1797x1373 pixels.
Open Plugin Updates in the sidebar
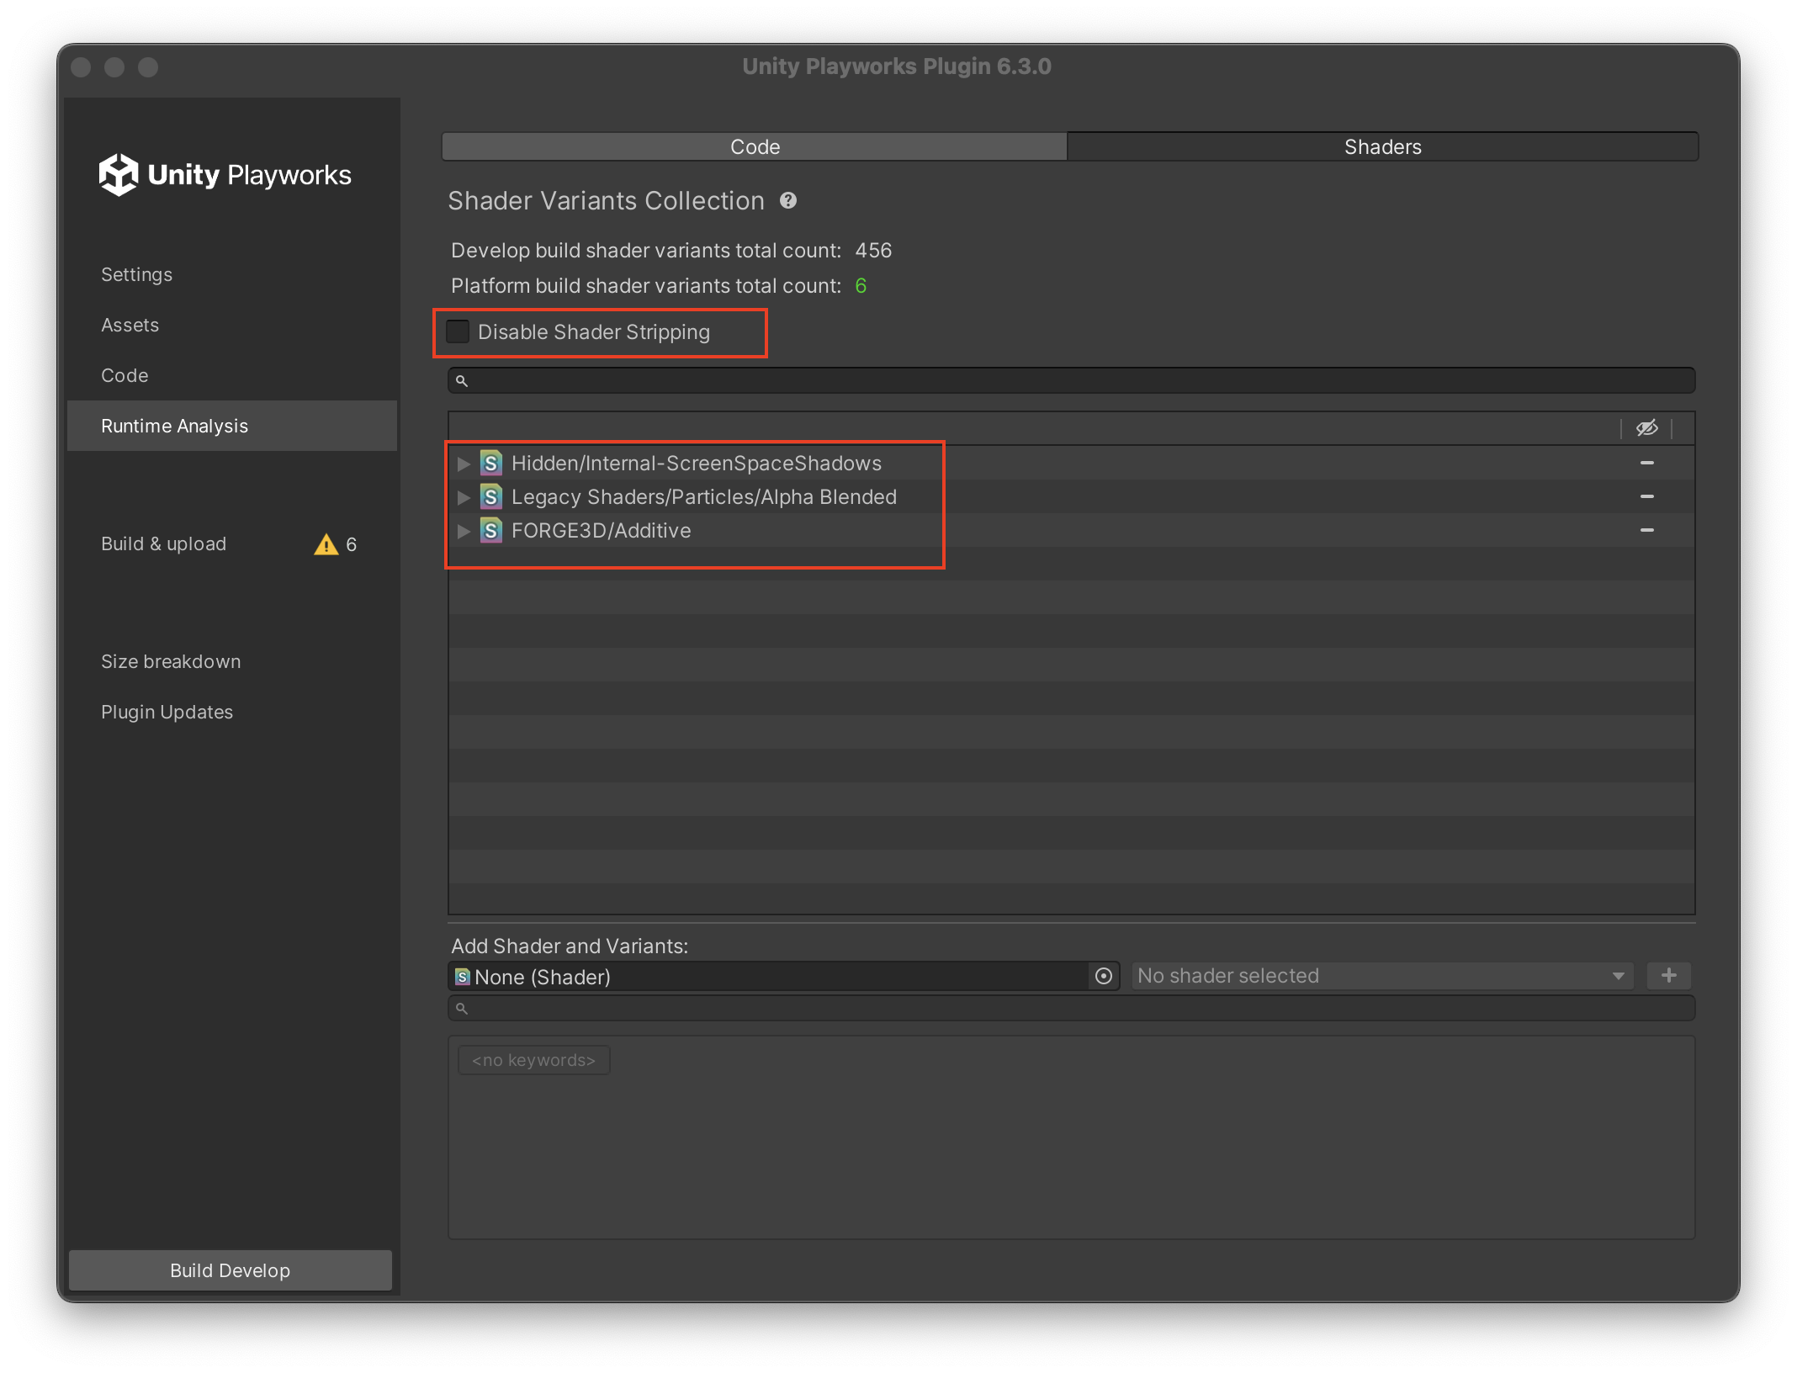pos(232,712)
